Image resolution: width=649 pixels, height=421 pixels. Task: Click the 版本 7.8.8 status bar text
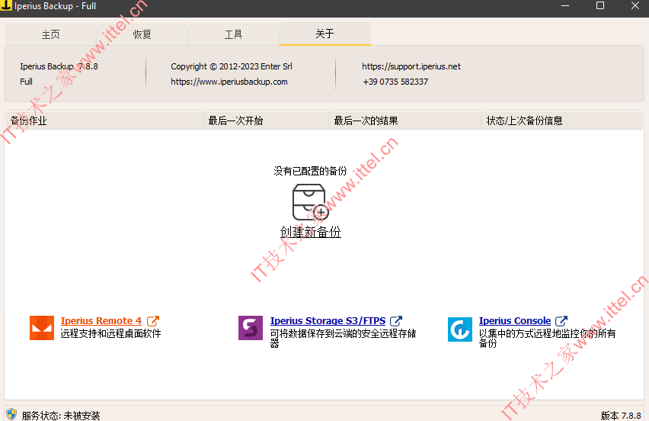tap(621, 416)
